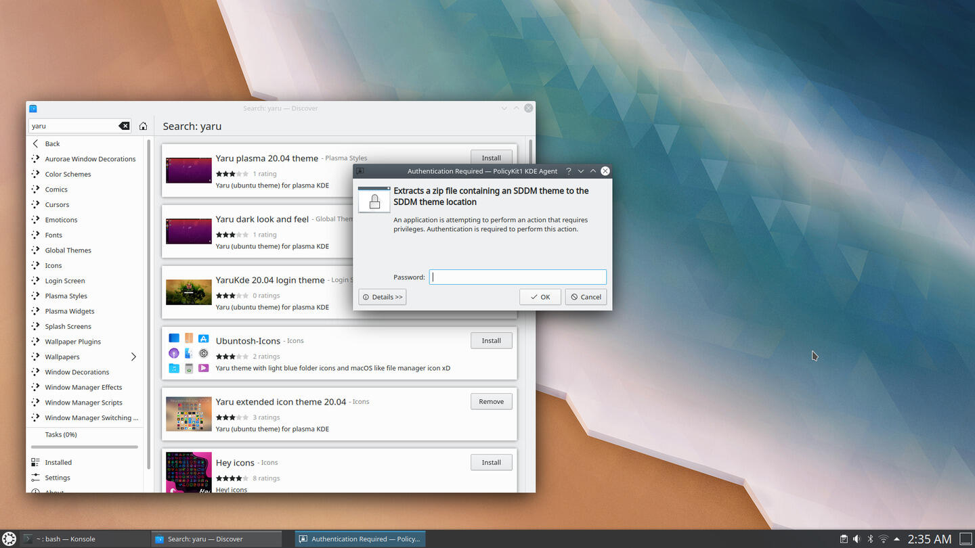Screen dimensions: 975x548
Task: Install the Ubuntosh-Icons pack
Action: [491, 340]
